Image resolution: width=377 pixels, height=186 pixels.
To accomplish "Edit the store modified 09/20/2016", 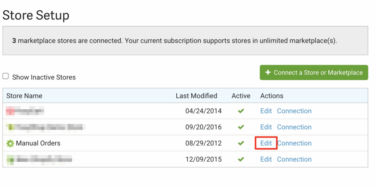I will tap(266, 127).
